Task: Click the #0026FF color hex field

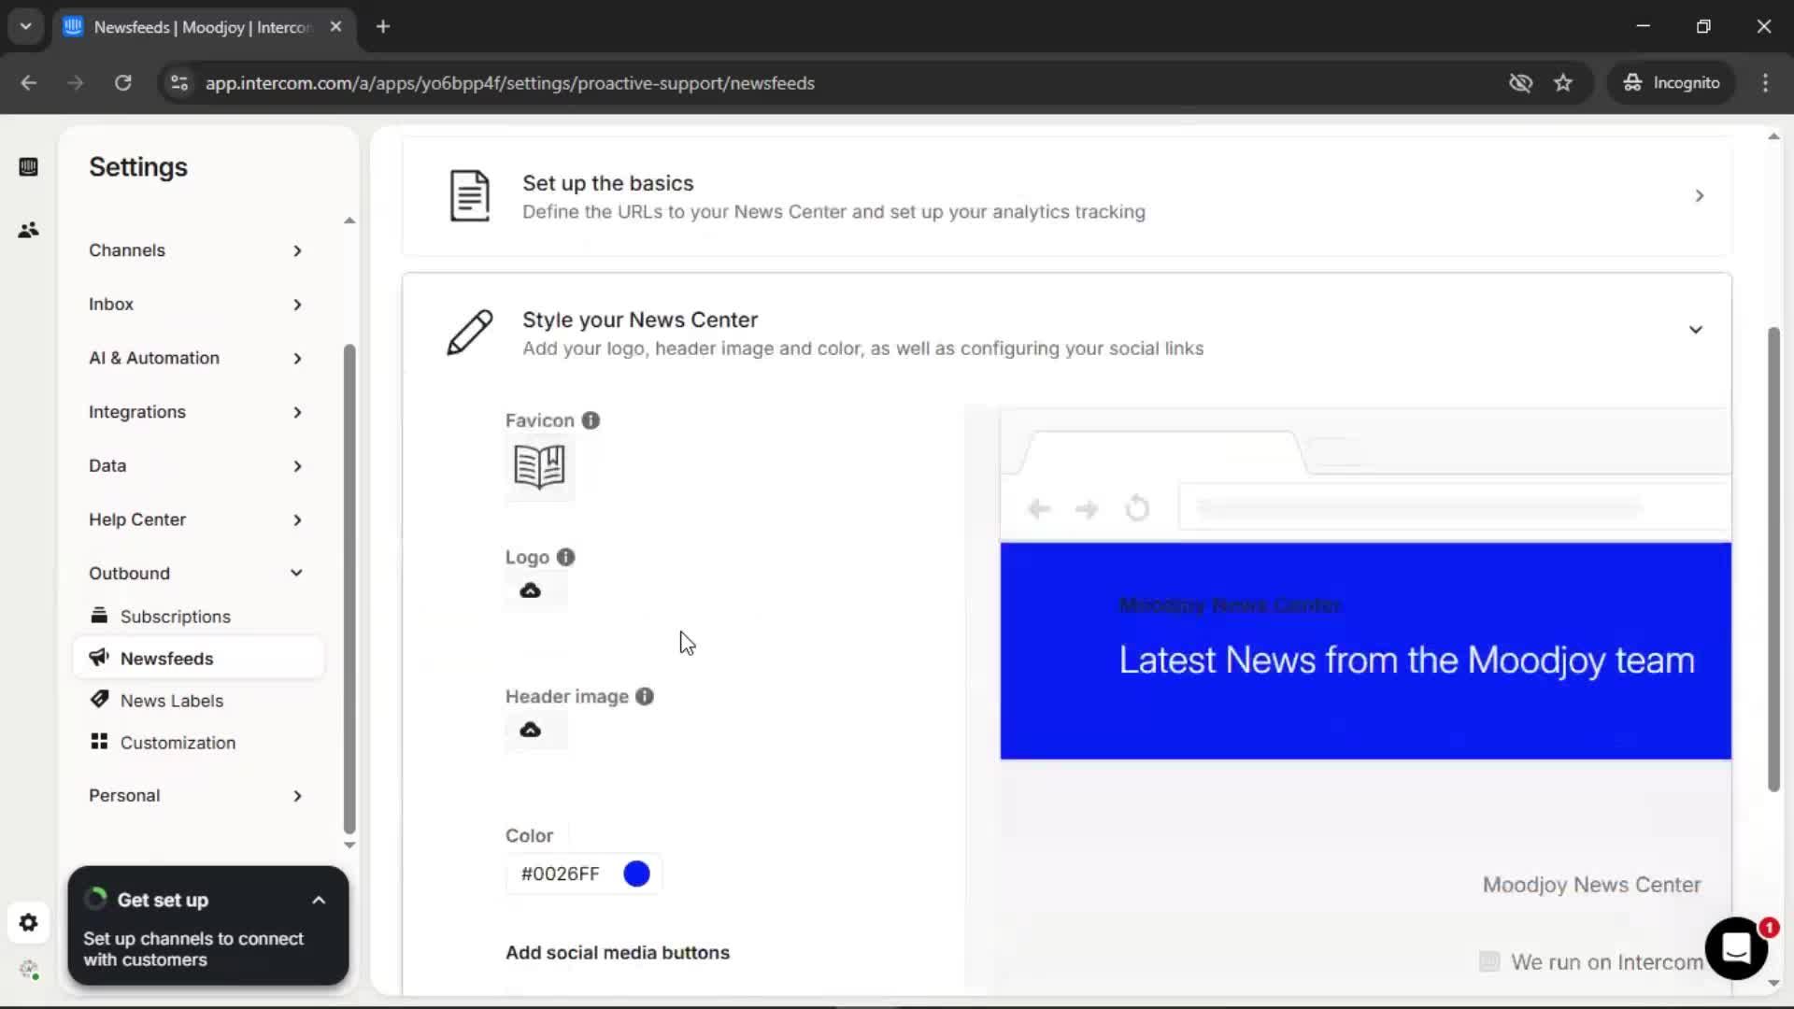Action: click(x=561, y=874)
